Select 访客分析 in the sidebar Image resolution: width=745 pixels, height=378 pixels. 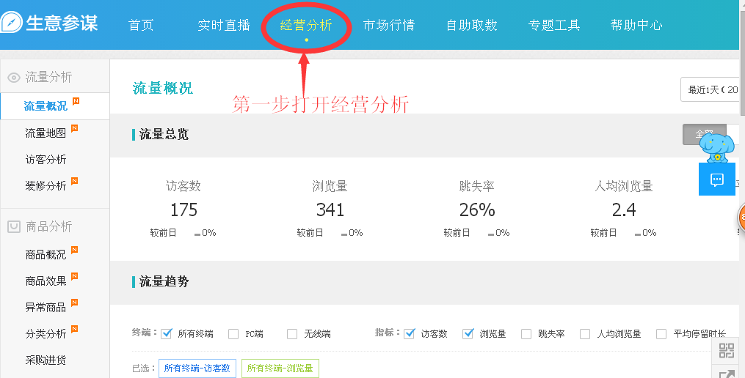46,160
